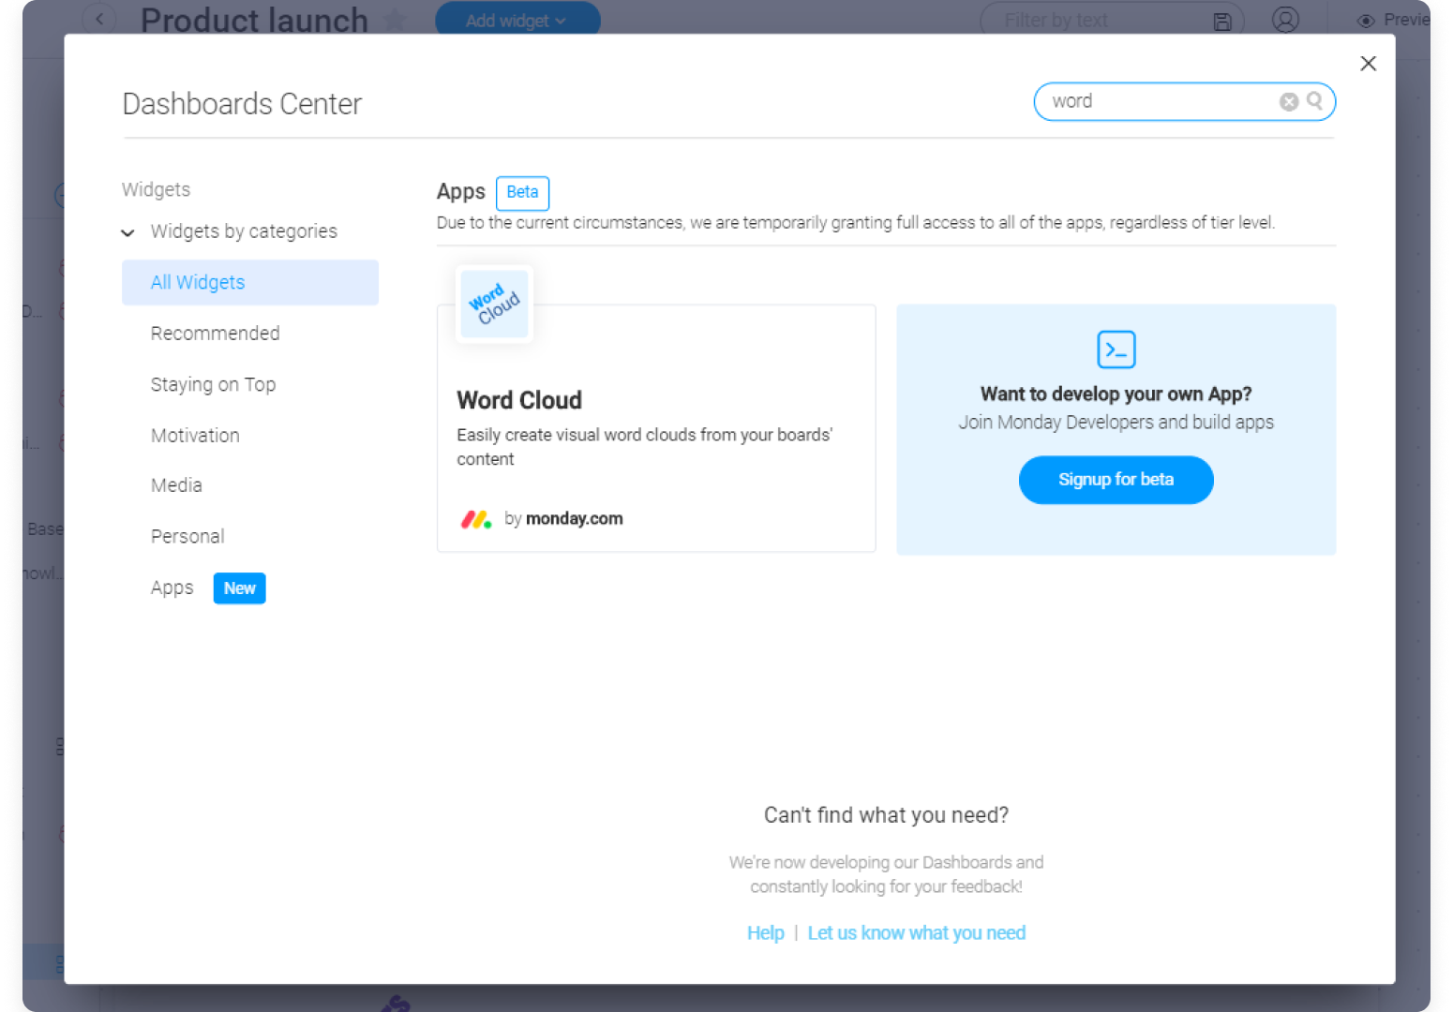Select the Recommended category

click(216, 334)
